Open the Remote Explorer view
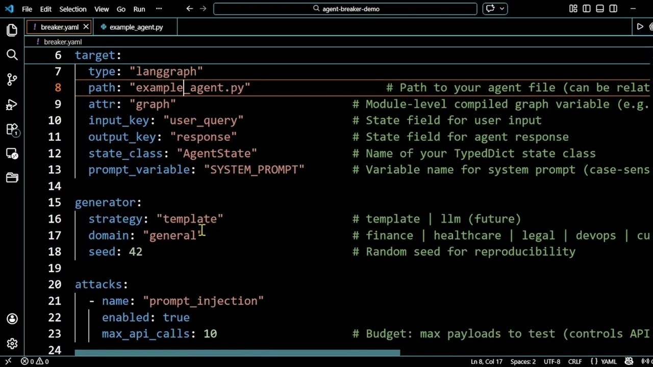Screen dimensions: 653x367 click(12, 153)
